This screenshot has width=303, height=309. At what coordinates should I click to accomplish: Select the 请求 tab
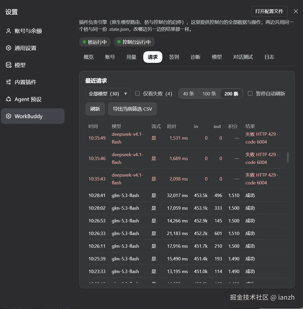coord(153,57)
